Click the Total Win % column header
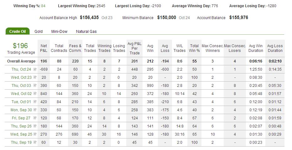The height and width of the screenshot is (150, 292). pyautogui.click(x=194, y=48)
